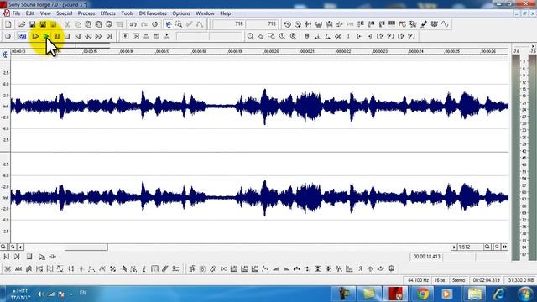Viewport: 537px width, 302px height.
Task: Pause playback
Action: pyautogui.click(x=57, y=36)
